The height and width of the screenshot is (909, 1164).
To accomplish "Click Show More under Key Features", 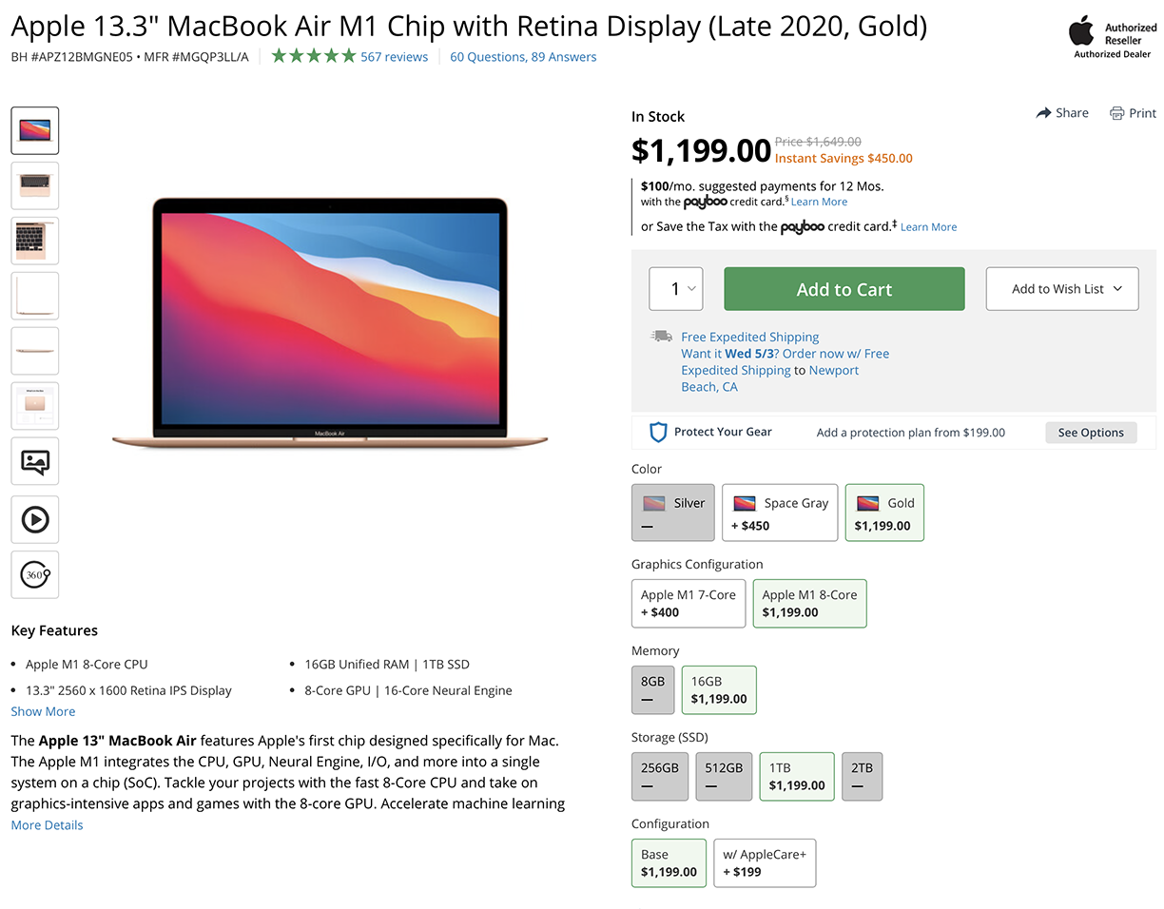I will 43,711.
